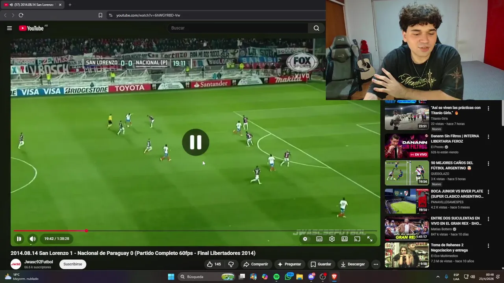The height and width of the screenshot is (283, 504).
Task: Open Toma de Rehenes 2 thumbnail
Action: [x=407, y=255]
